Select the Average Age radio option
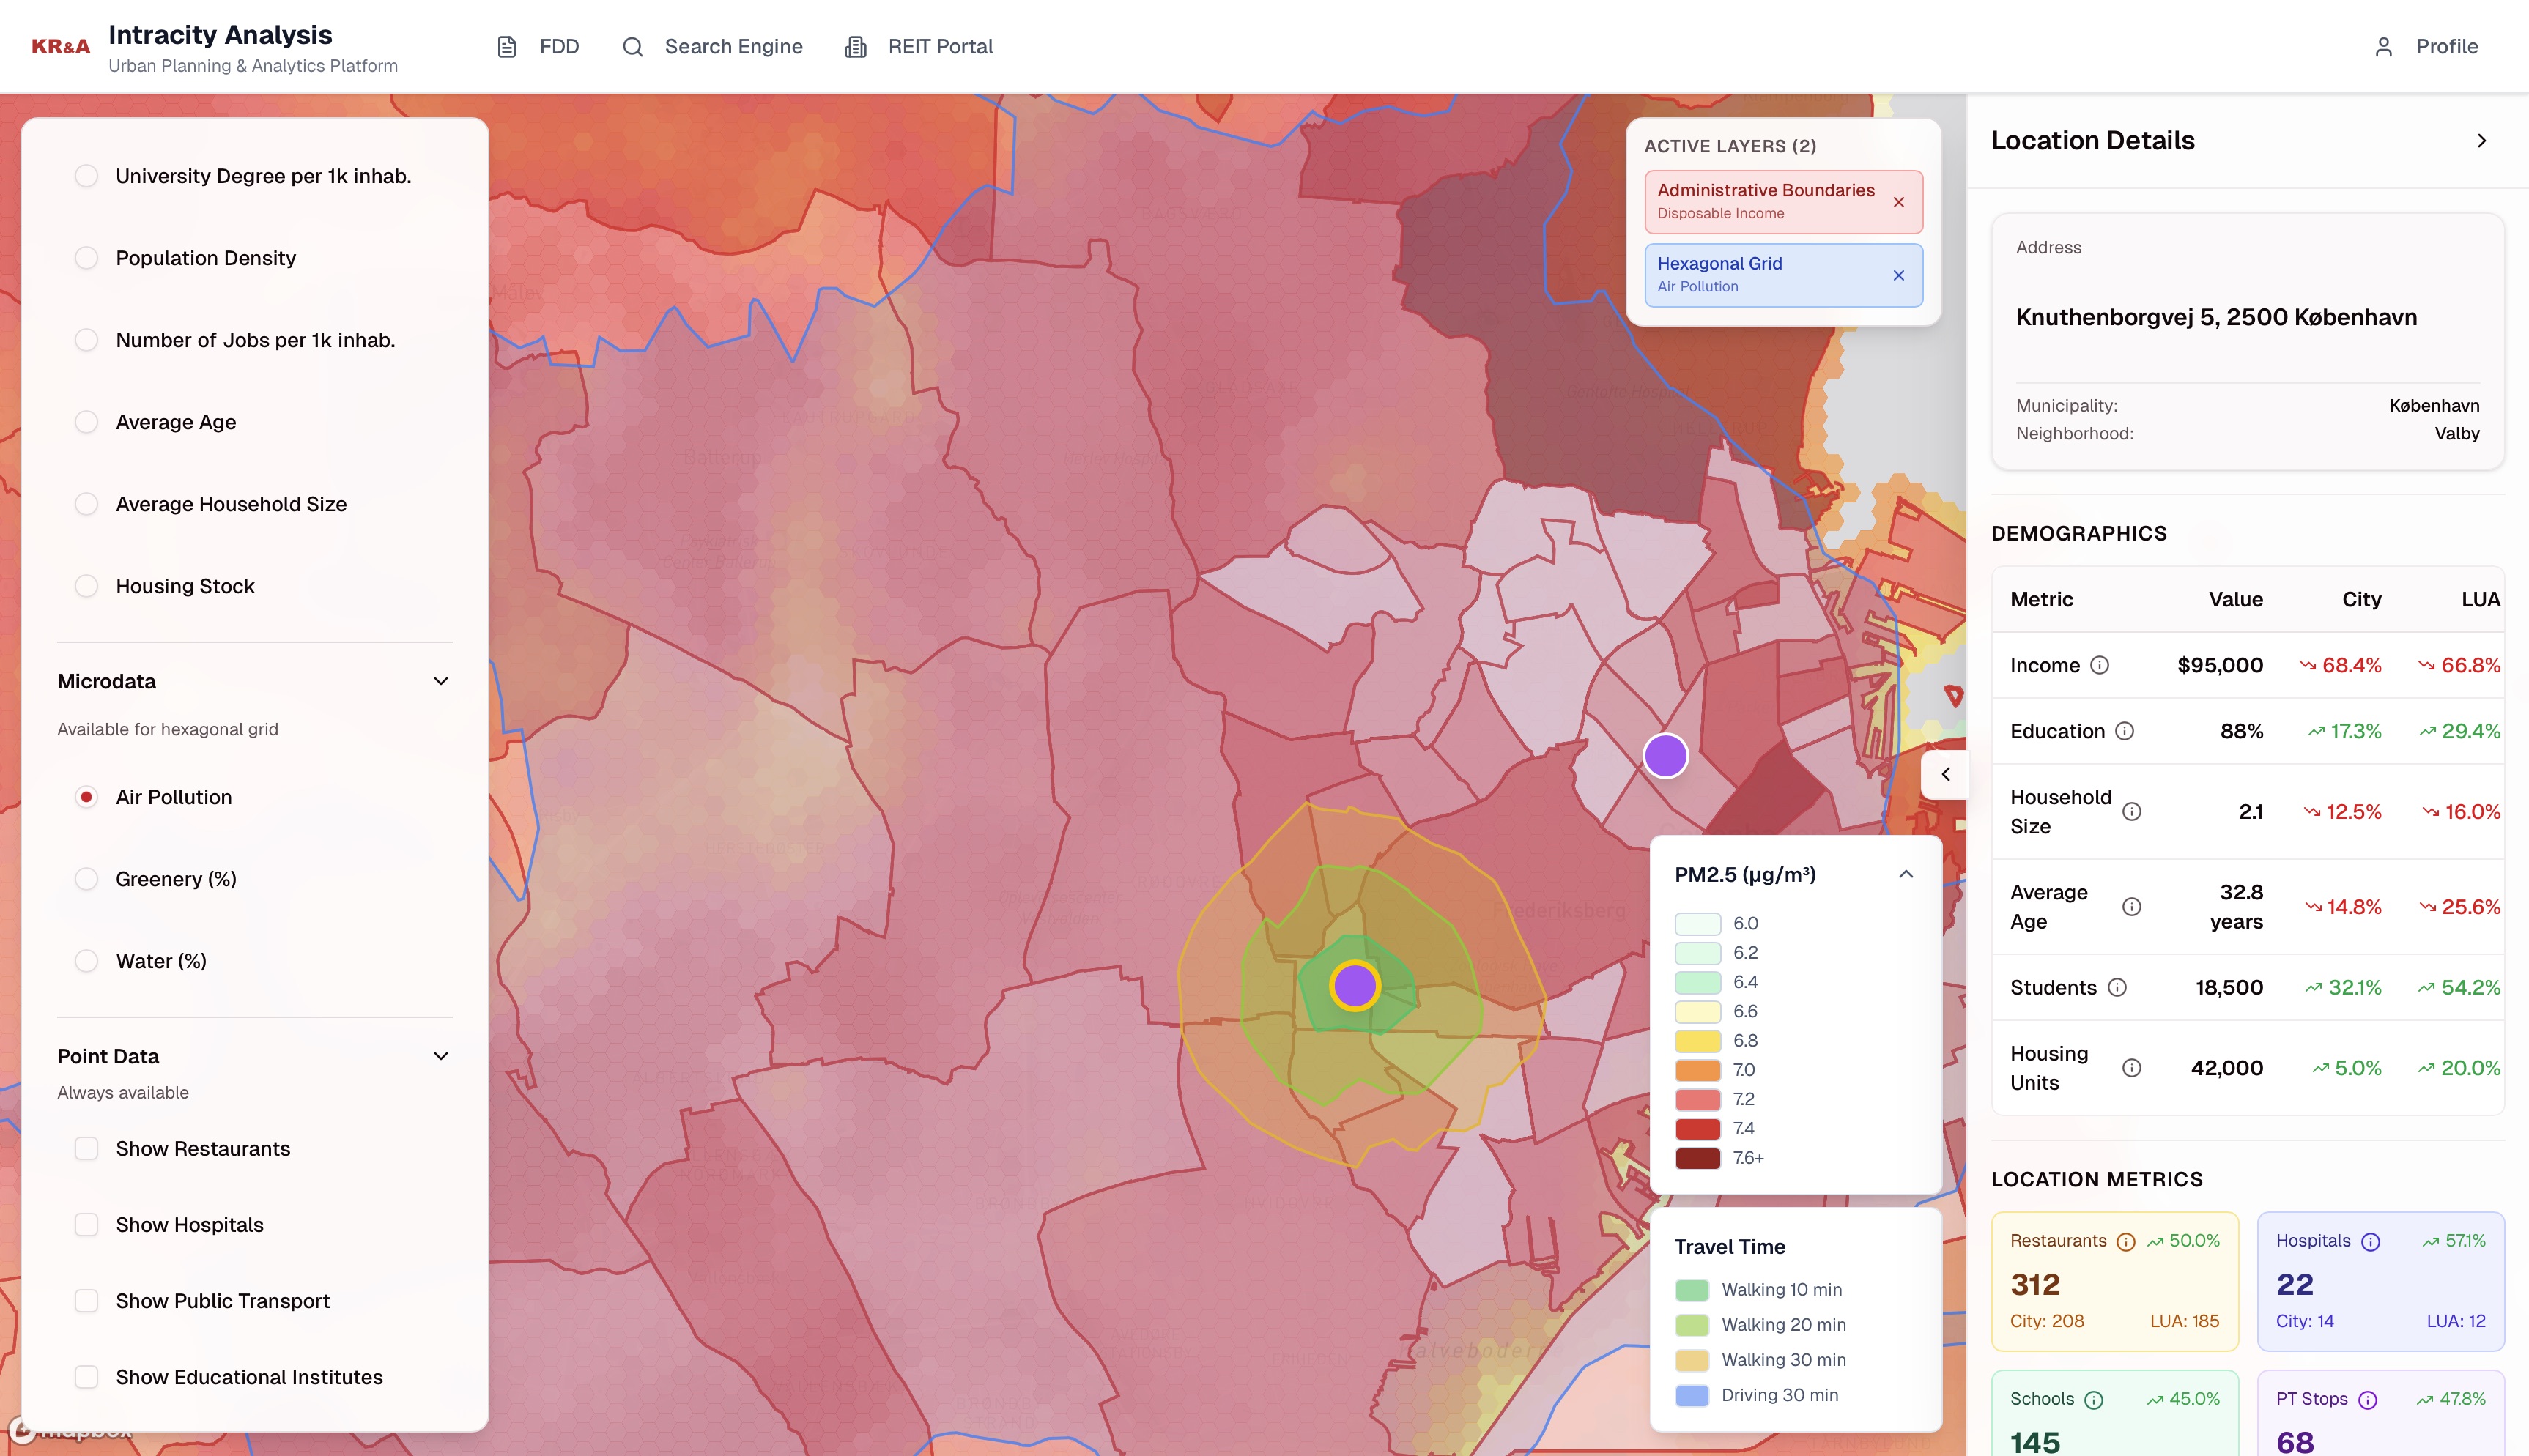 (x=87, y=422)
